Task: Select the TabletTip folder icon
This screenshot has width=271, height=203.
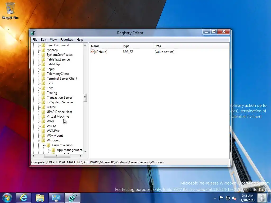Action: click(43, 64)
